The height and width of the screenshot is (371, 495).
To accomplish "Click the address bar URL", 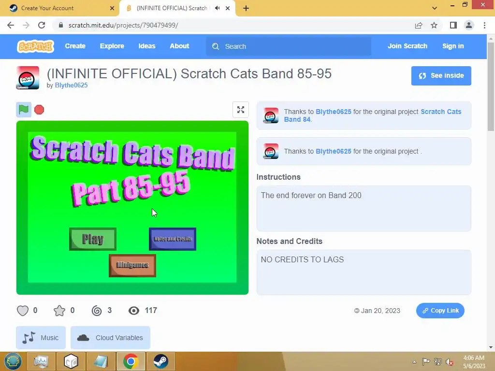I will [x=123, y=25].
